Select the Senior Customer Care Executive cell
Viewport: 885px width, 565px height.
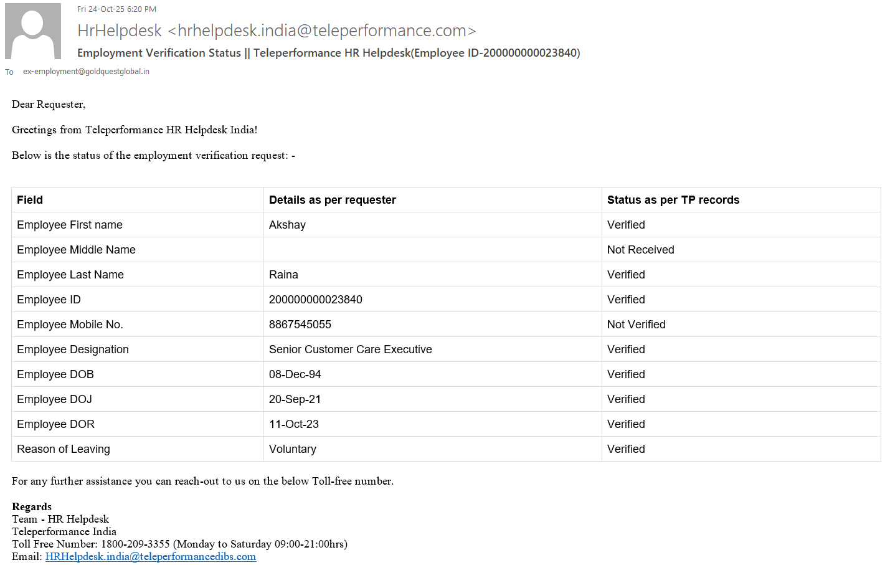click(x=350, y=349)
